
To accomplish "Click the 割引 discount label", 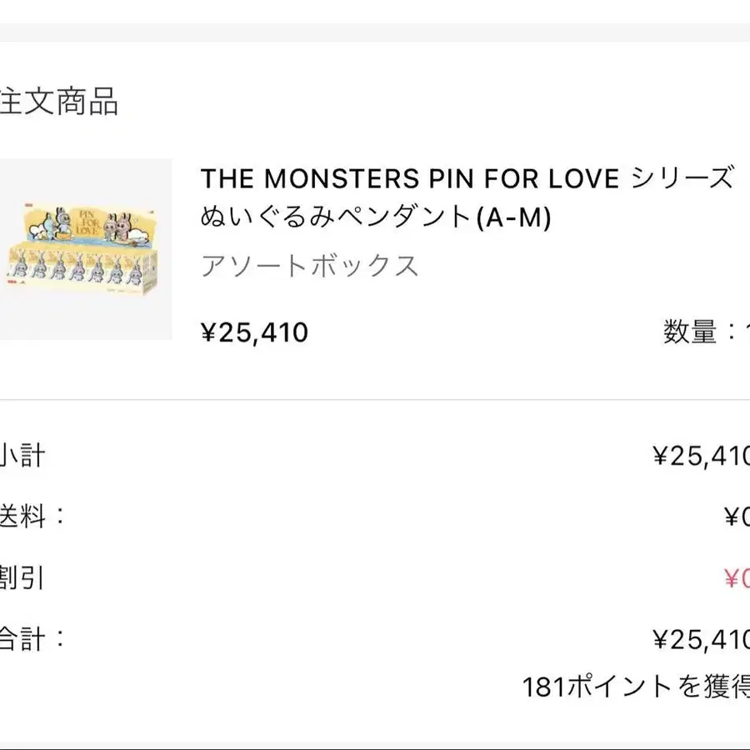I will click(22, 577).
